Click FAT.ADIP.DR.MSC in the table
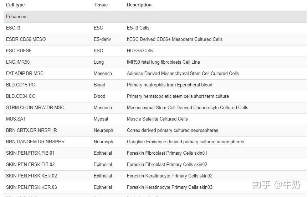The width and height of the screenshot is (308, 197). (x=25, y=73)
